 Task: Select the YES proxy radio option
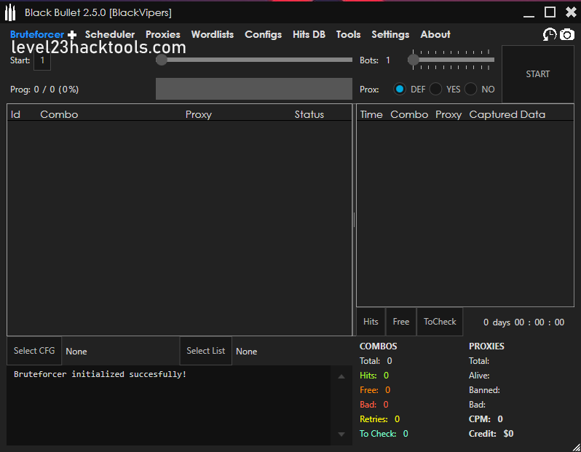point(435,89)
